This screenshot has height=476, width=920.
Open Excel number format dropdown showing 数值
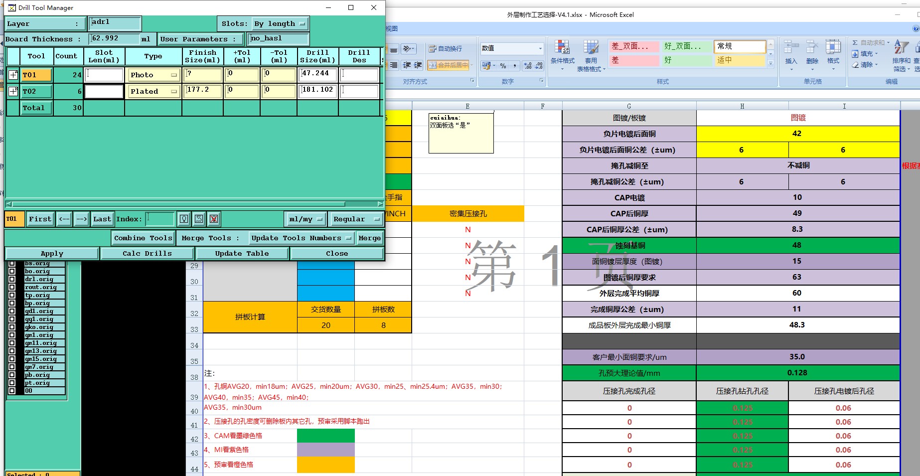pyautogui.click(x=540, y=48)
